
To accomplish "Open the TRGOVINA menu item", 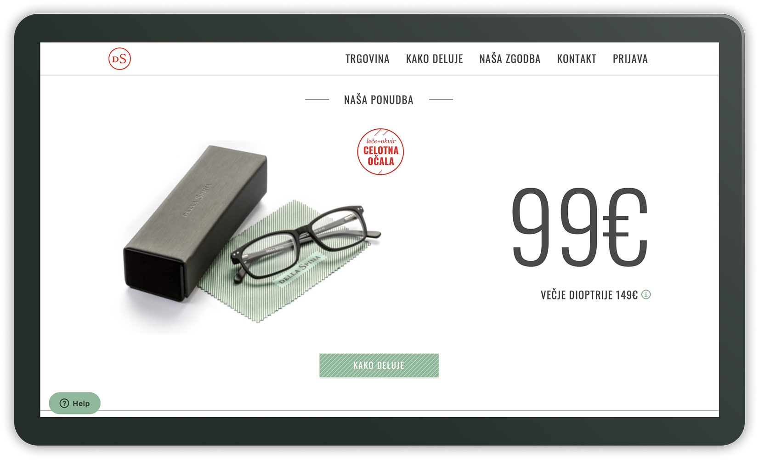I will click(367, 59).
